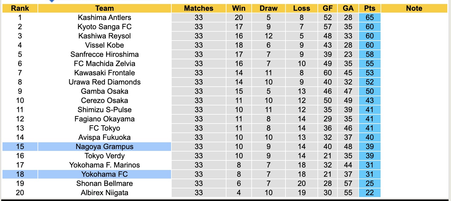Screen dimensions: 451x201
Task: Click the Rank column header
Action: click(20, 8)
